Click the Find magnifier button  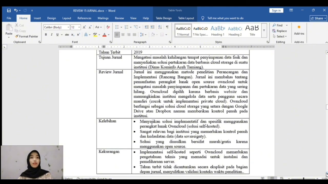pyautogui.click(x=277, y=25)
